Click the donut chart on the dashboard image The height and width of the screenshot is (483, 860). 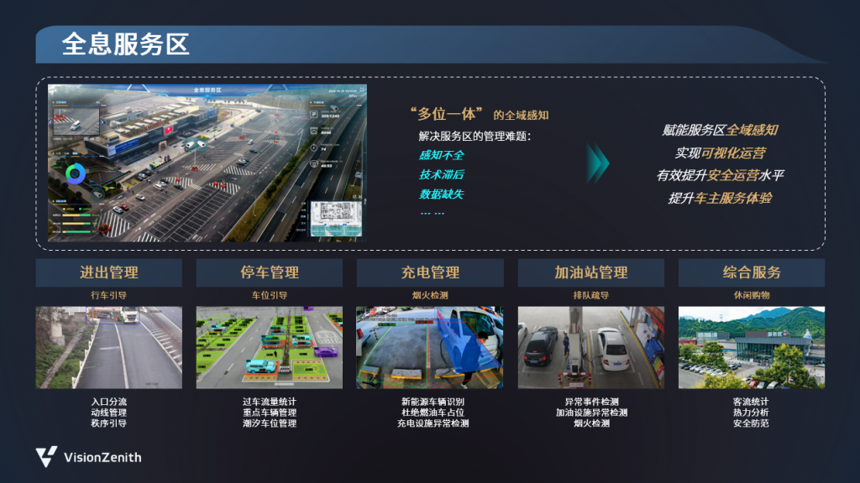[x=75, y=174]
